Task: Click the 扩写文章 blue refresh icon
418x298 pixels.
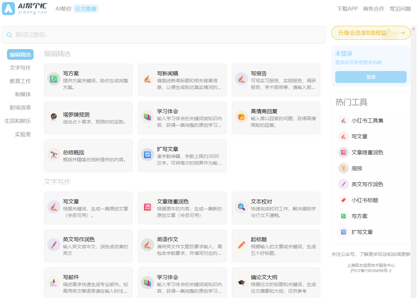Action: [148, 155]
